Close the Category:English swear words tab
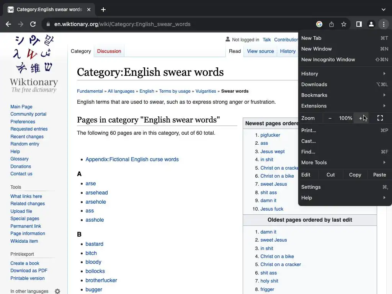 click(89, 10)
